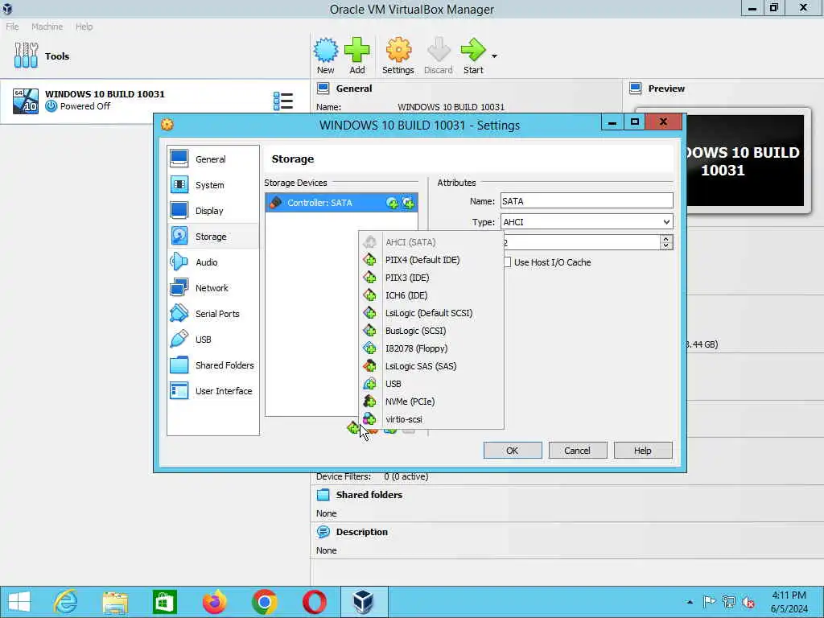Open the Shared Folders settings category
Viewport: 824px width, 618px height.
pyautogui.click(x=212, y=365)
